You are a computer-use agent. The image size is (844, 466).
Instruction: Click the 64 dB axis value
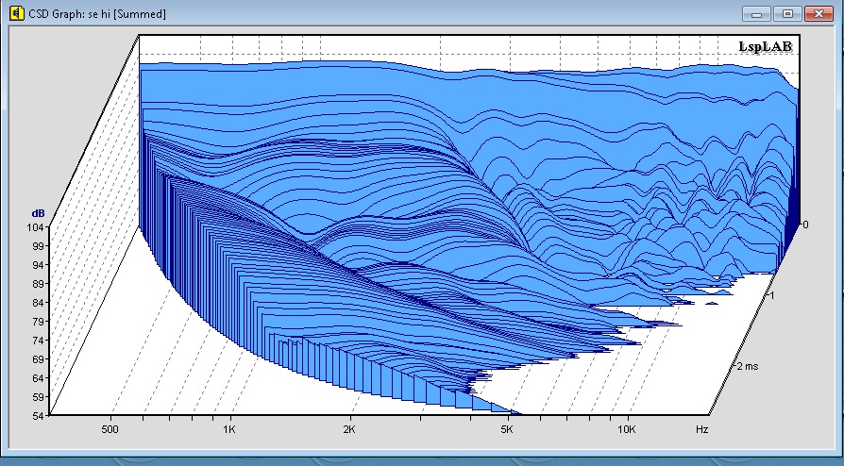pyautogui.click(x=37, y=377)
